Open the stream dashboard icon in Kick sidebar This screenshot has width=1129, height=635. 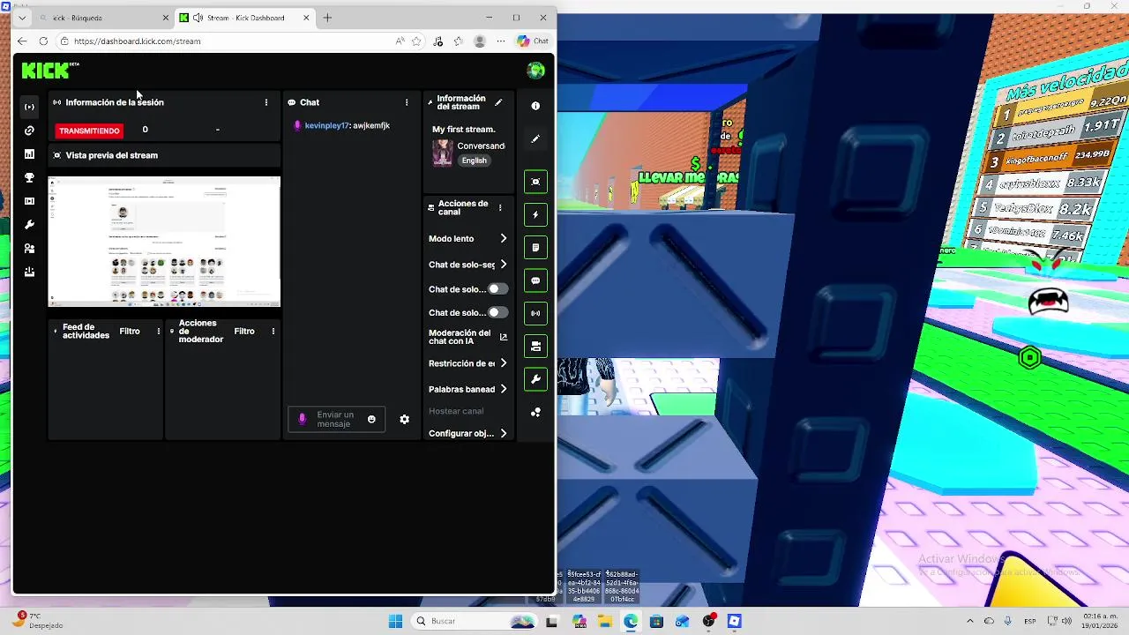coord(29,107)
